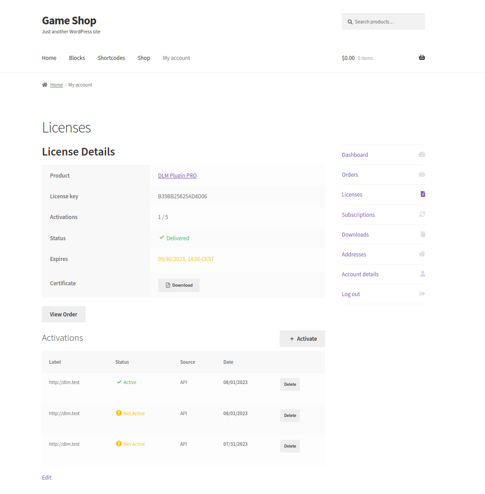Open Shortcodes in the navigation menu
485x494 pixels.
coord(111,58)
